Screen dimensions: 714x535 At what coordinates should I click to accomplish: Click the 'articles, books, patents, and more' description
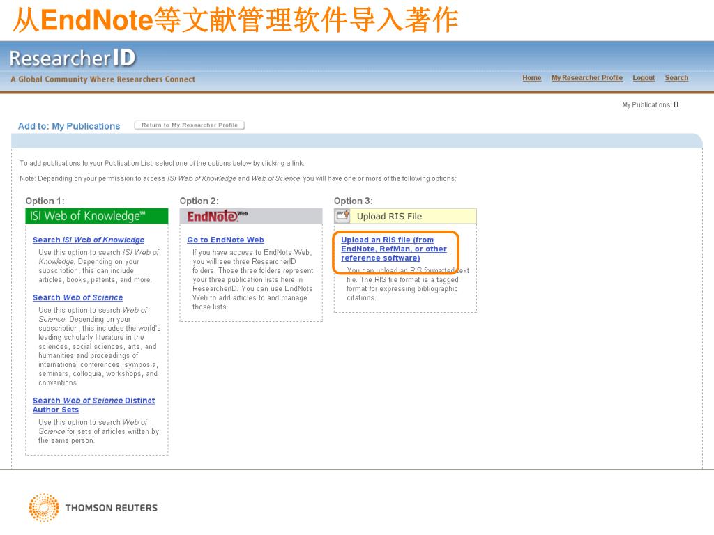99,266
